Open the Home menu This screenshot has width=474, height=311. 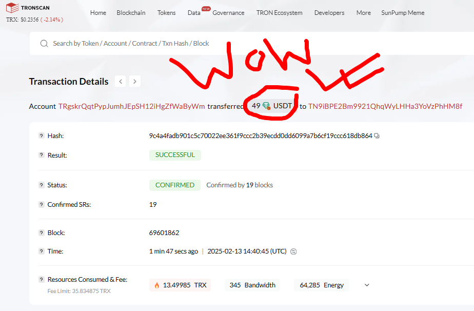click(x=98, y=13)
